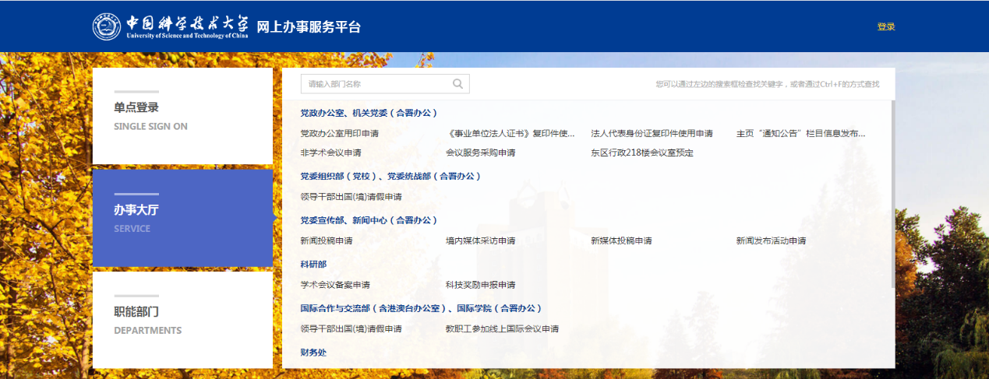Click the search magnifier icon
This screenshot has height=379, width=989.
coord(457,84)
